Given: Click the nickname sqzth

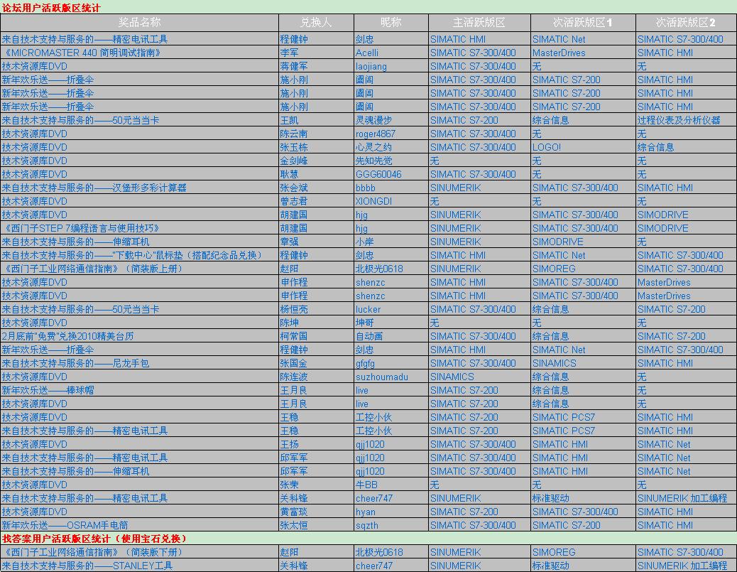Looking at the screenshot, I should [x=366, y=525].
